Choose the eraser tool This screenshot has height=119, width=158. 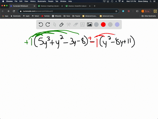click(x=76, y=24)
